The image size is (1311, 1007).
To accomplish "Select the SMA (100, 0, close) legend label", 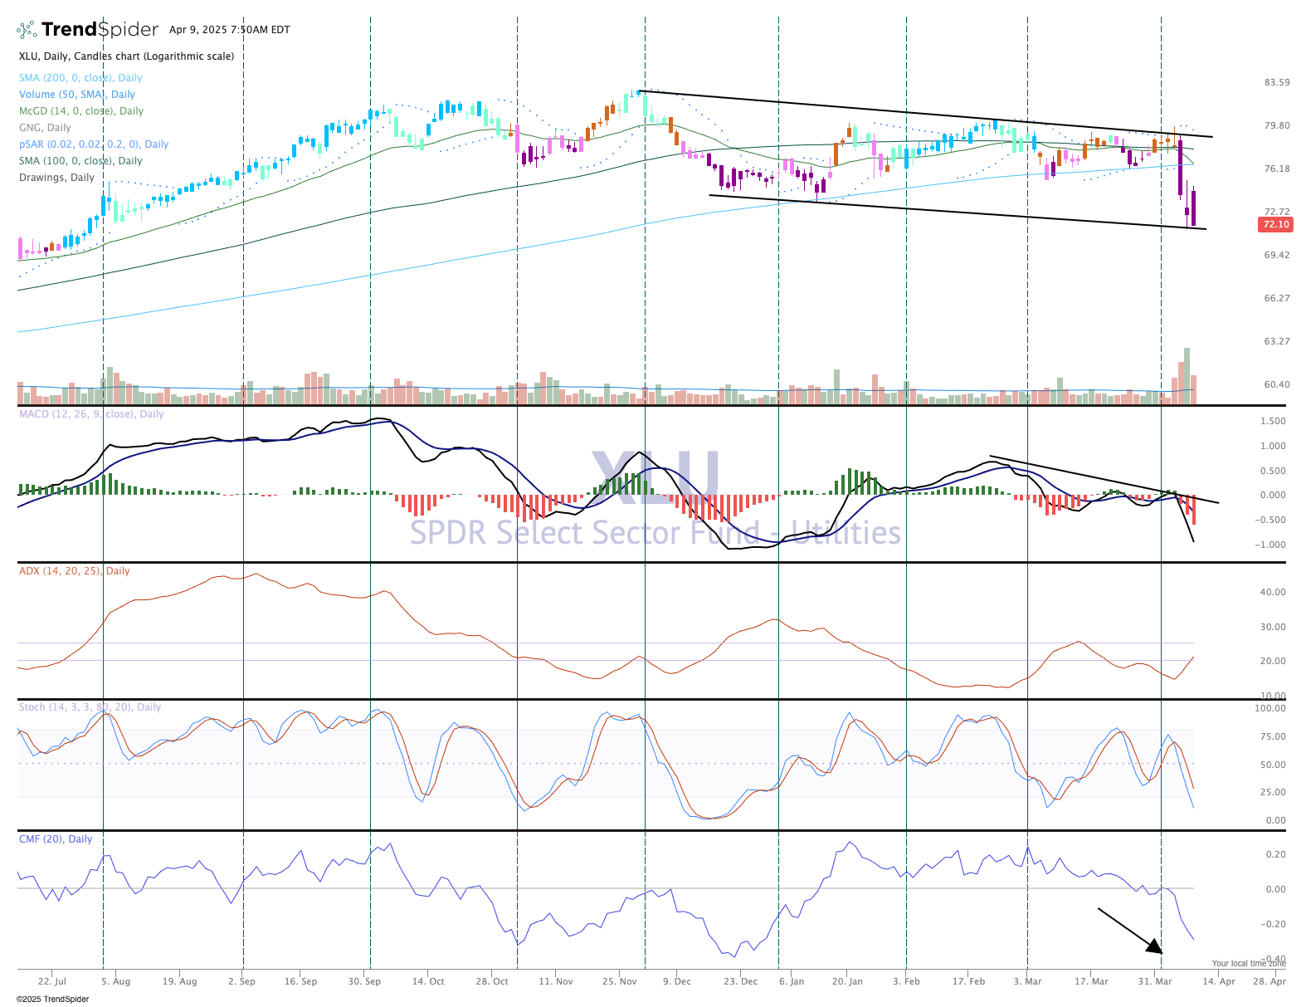I will coord(80,161).
